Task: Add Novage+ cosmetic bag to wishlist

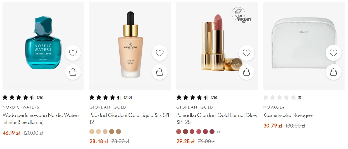Action: point(333,53)
